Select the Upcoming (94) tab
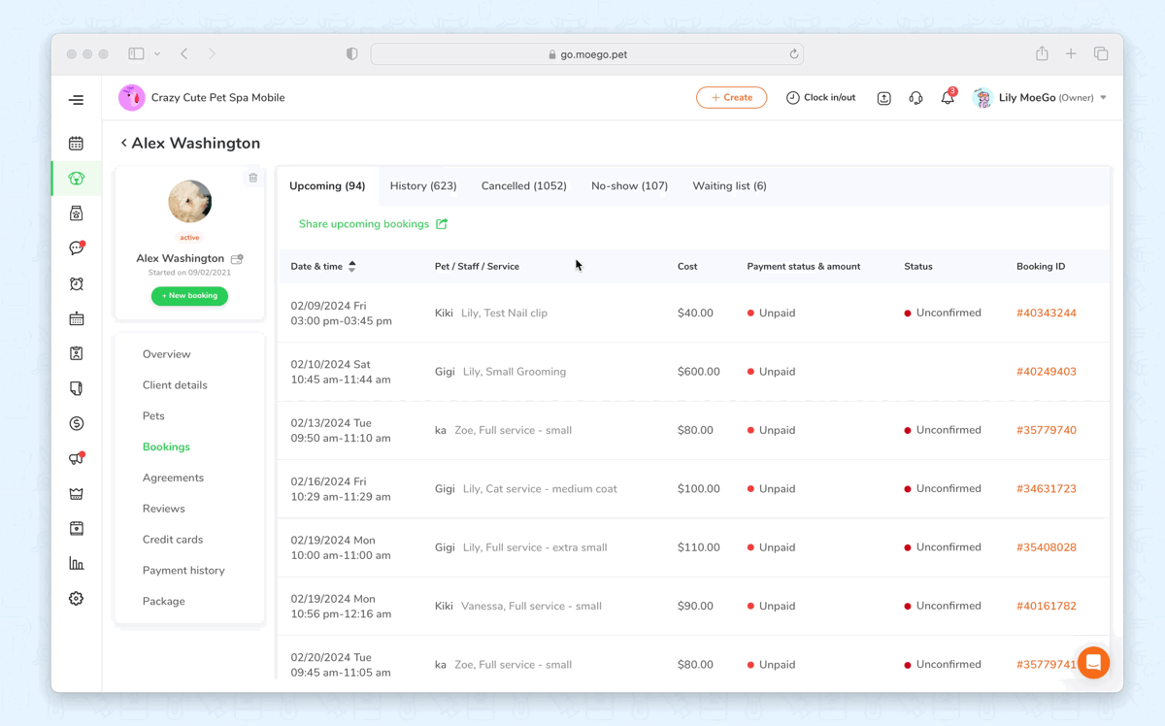Viewport: 1165px width, 726px height. [x=327, y=185]
